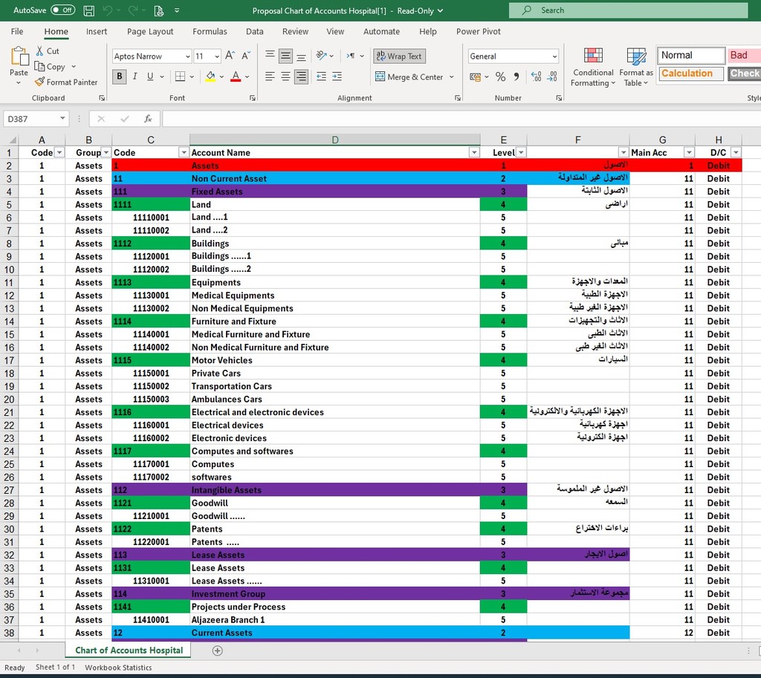This screenshot has width=761, height=678.
Task: Switch to the Formulas tab
Action: click(x=210, y=31)
